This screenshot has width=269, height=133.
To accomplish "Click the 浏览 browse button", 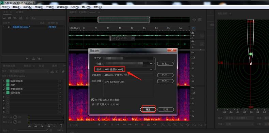I will (165, 64).
